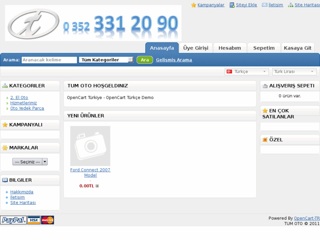Open the Kasaya Git tab
The height and width of the screenshot is (240, 320).
click(x=298, y=48)
